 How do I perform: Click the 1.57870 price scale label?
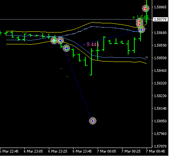click(x=160, y=146)
